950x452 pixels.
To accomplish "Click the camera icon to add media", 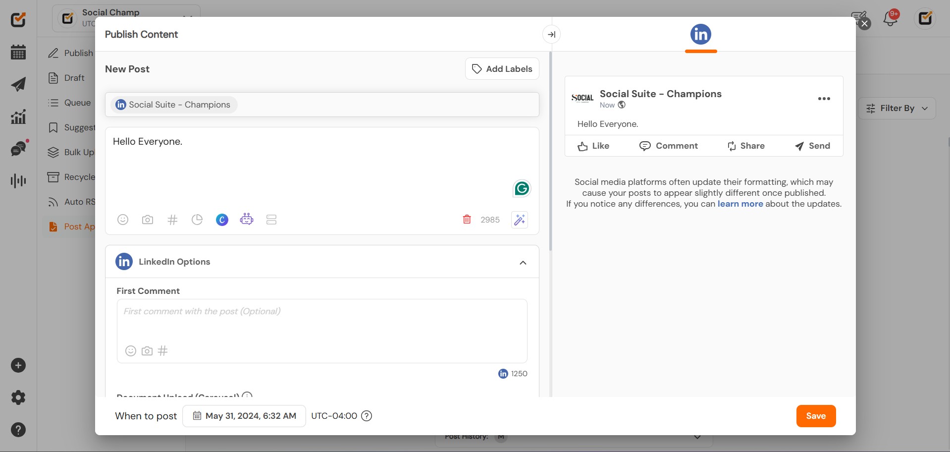I will click(148, 220).
